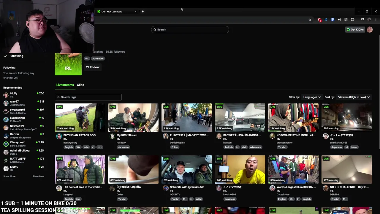Click Show Less under Recommended
The width and height of the screenshot is (380, 214).
38,176
